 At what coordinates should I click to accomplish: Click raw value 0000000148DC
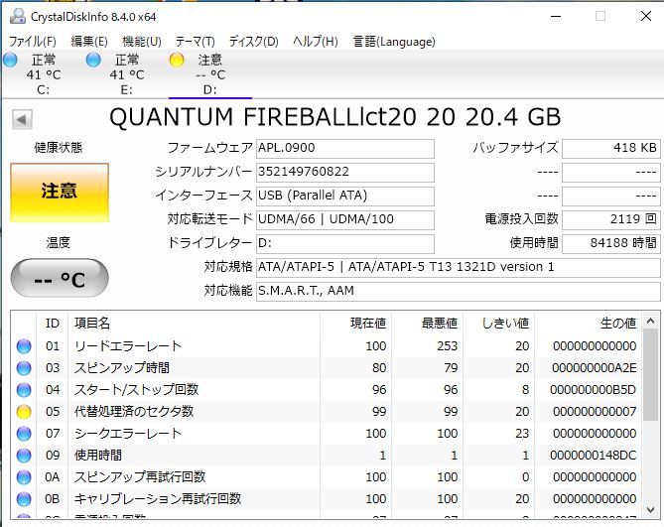(593, 456)
